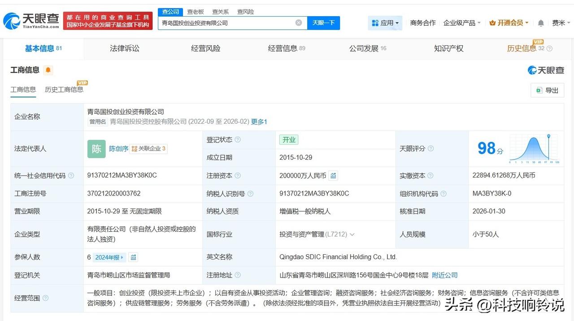Expand the 投资与资产管理 industry chevron
This screenshot has height=321, width=574.
(352, 234)
